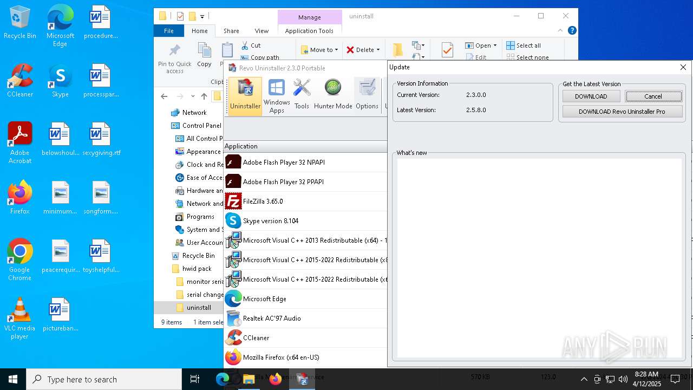Open File Explorer from the taskbar
Screen dimensions: 693x390
pos(249,379)
